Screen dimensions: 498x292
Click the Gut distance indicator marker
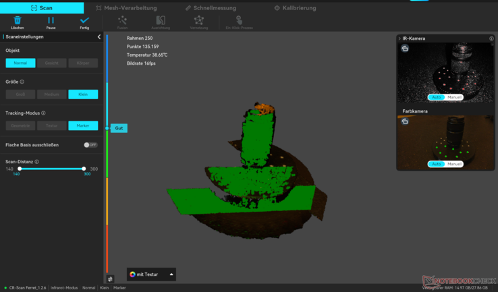[x=119, y=128]
